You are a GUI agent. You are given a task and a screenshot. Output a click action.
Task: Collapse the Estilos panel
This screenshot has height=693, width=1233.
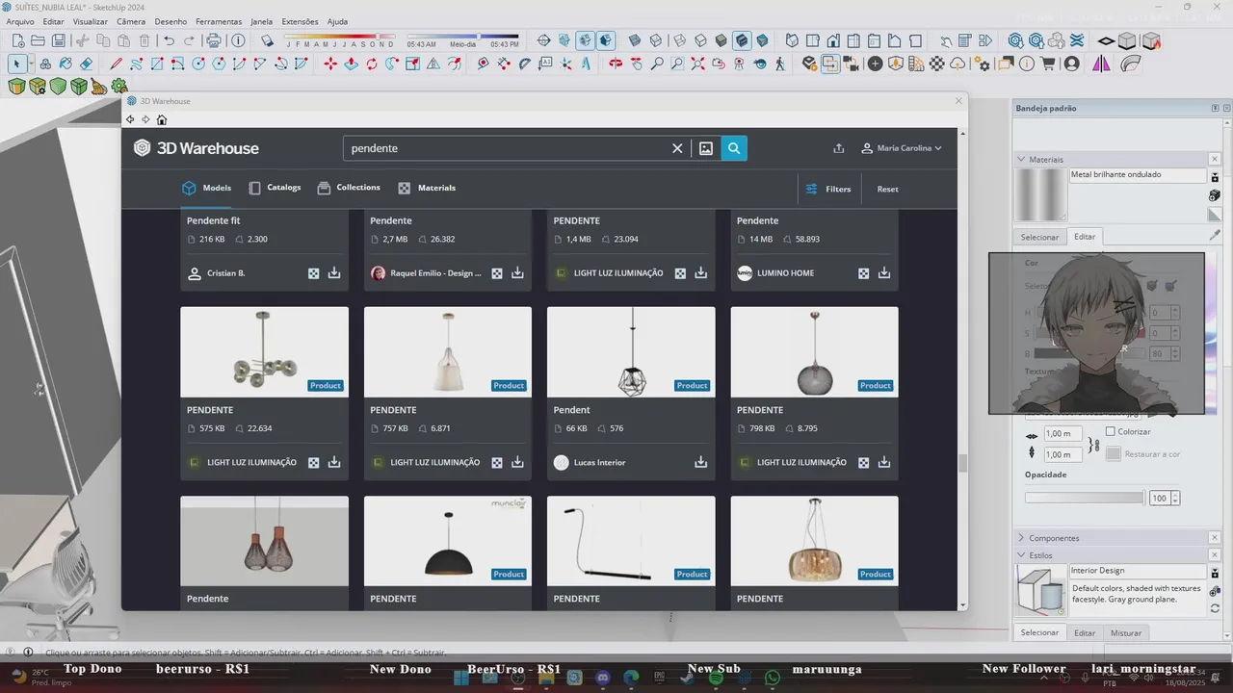click(1022, 555)
